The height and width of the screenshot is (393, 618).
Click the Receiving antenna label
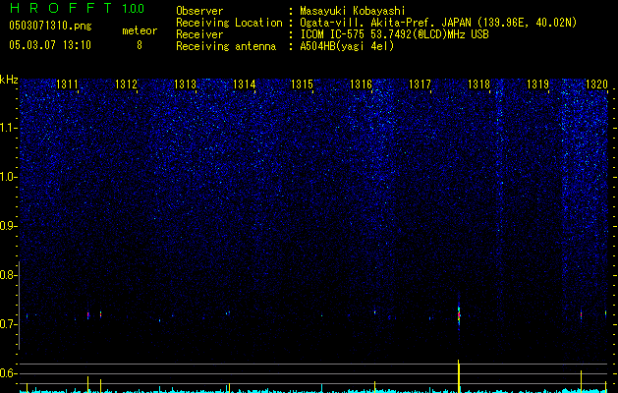[x=226, y=46]
